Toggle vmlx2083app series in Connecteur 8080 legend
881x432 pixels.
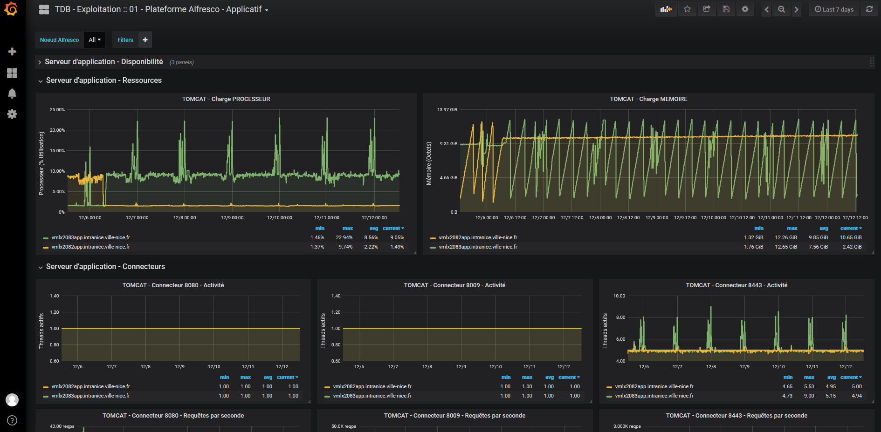coord(90,396)
